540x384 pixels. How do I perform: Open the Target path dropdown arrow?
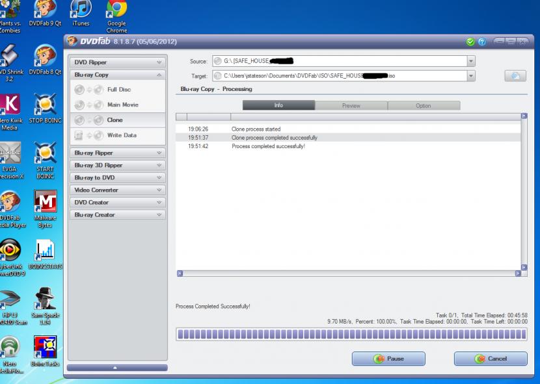click(471, 76)
